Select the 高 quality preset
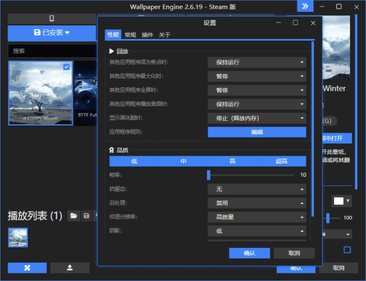The image size is (366, 281). tap(233, 161)
